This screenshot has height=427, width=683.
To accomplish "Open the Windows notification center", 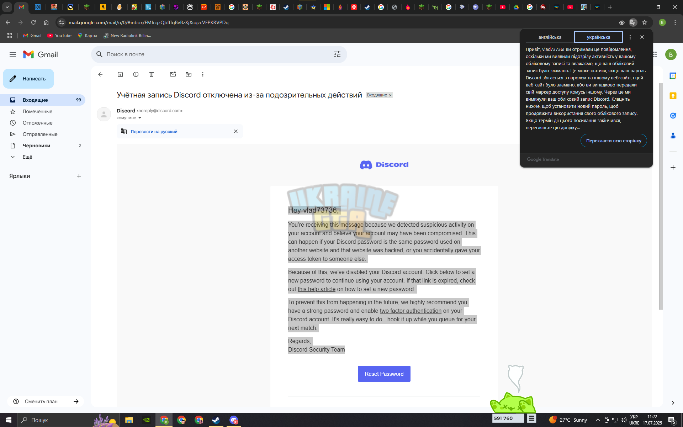I will click(672, 420).
